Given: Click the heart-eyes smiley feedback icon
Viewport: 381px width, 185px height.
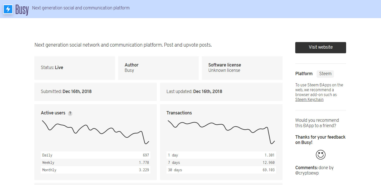Looking at the screenshot, I should (321, 155).
